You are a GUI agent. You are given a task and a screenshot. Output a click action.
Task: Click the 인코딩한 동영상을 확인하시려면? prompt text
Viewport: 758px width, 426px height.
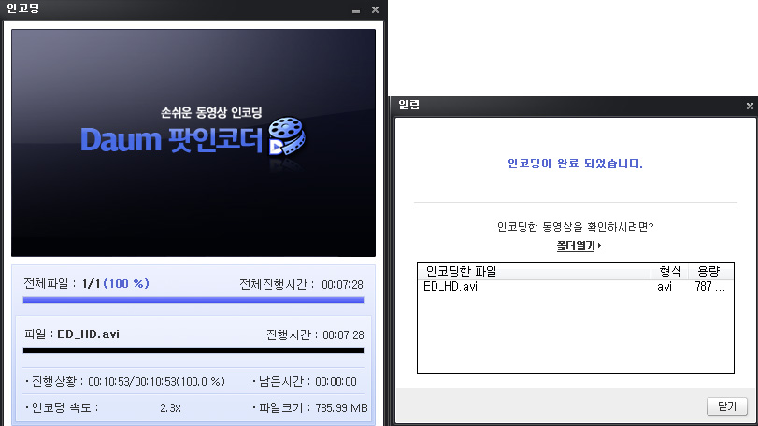[x=575, y=226]
